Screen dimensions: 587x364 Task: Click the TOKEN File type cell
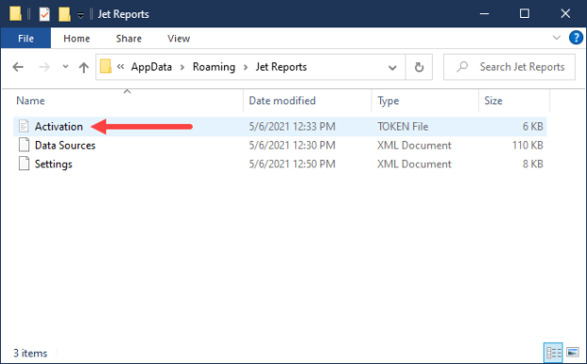[x=403, y=127]
